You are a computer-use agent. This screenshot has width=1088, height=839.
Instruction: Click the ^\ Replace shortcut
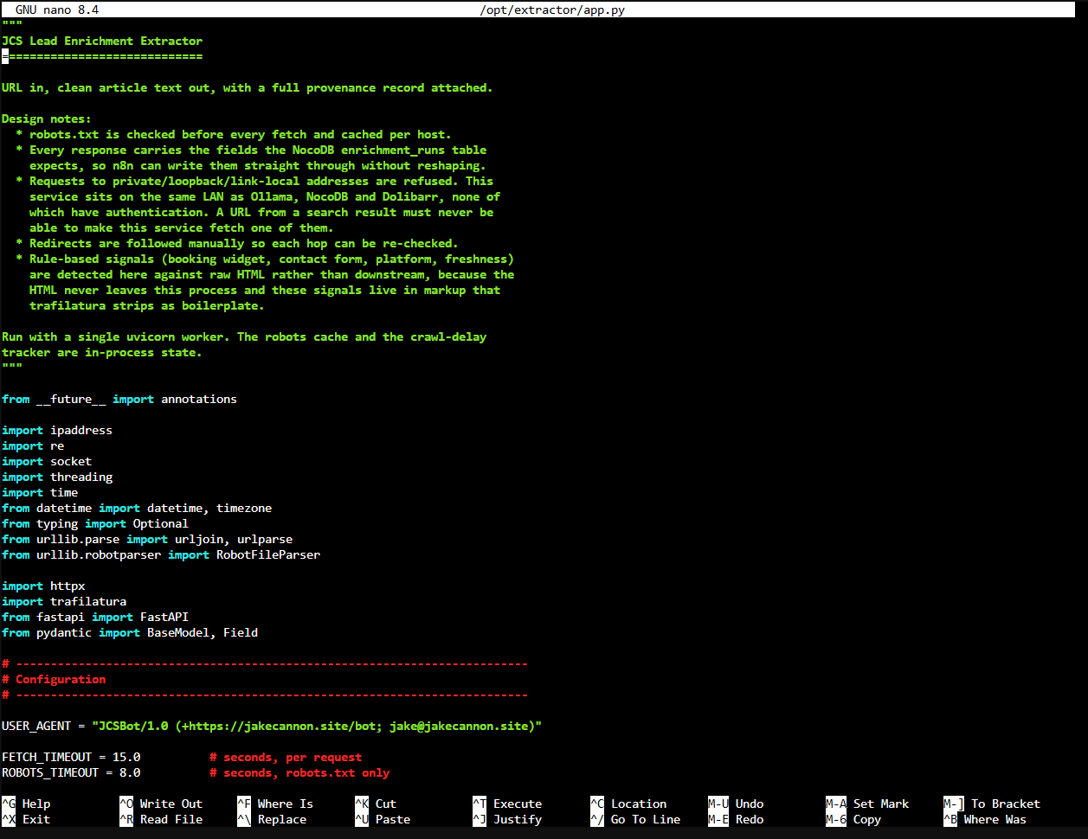coord(272,819)
